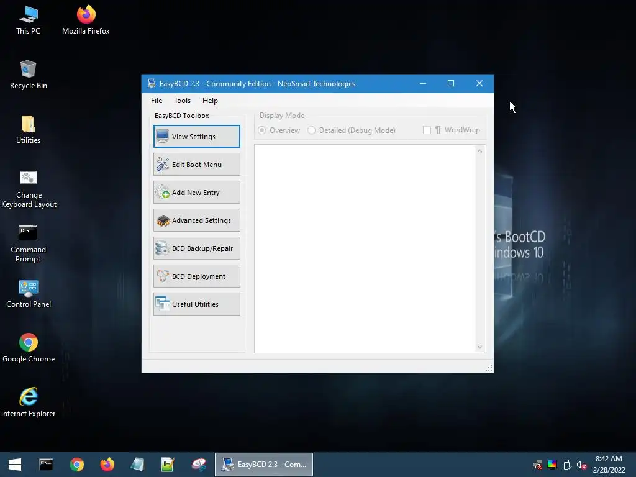Click the scrollbar down arrow in output pane
The width and height of the screenshot is (636, 477).
click(480, 347)
